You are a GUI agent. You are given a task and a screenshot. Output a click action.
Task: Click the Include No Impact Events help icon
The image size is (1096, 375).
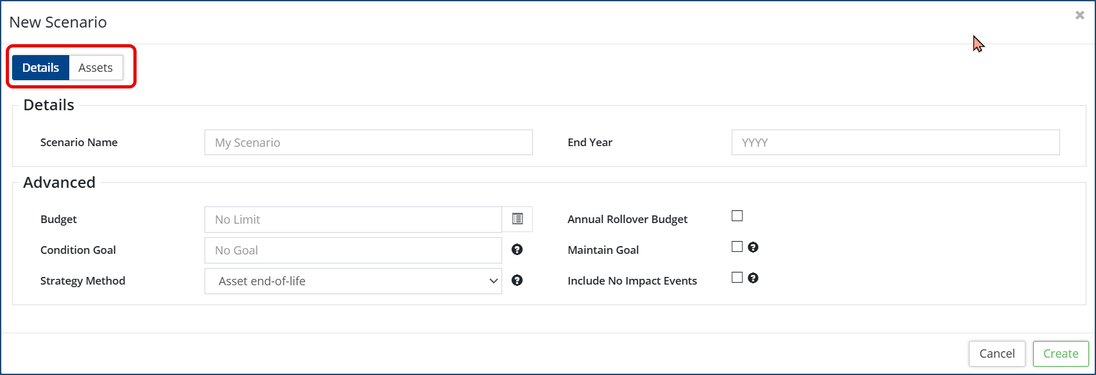pos(753,278)
